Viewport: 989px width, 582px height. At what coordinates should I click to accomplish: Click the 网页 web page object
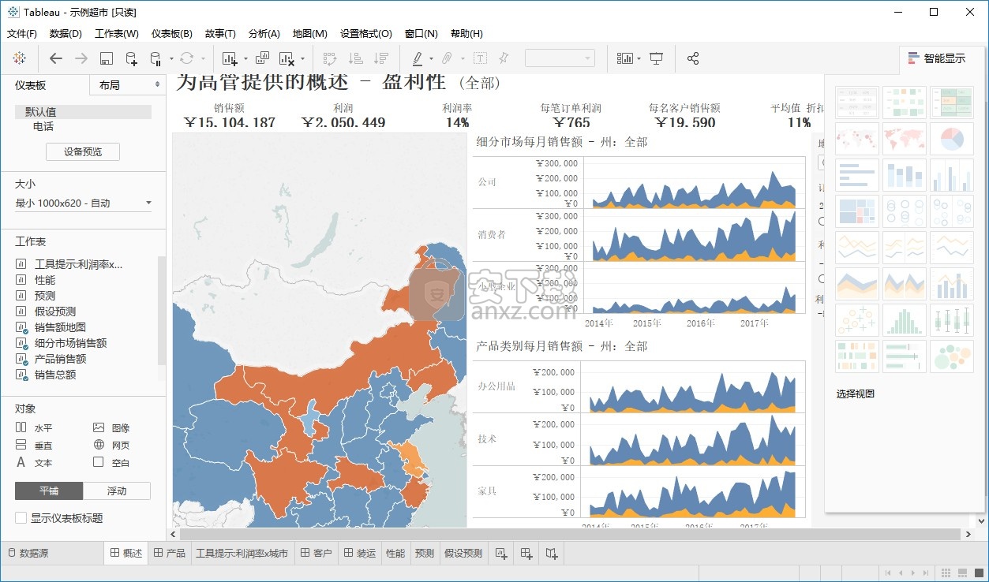coord(112,445)
